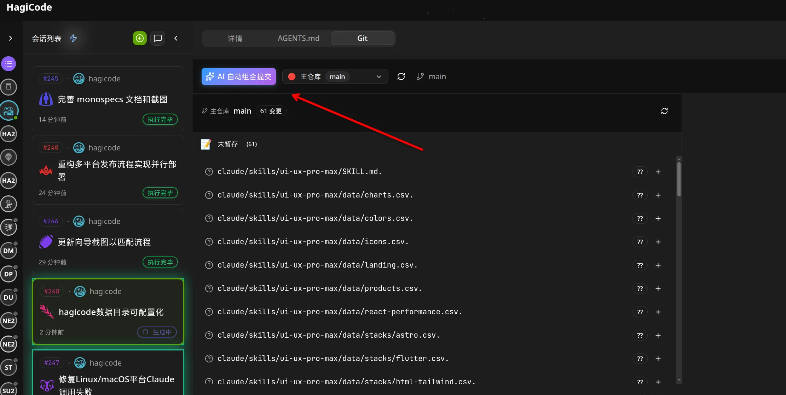The width and height of the screenshot is (786, 395).
Task: Switch to the AGENTS.md tab
Action: pos(298,38)
